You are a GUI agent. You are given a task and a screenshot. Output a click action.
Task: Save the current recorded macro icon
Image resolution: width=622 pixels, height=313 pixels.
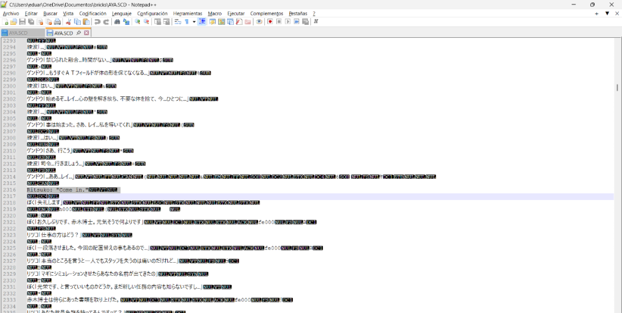click(305, 21)
